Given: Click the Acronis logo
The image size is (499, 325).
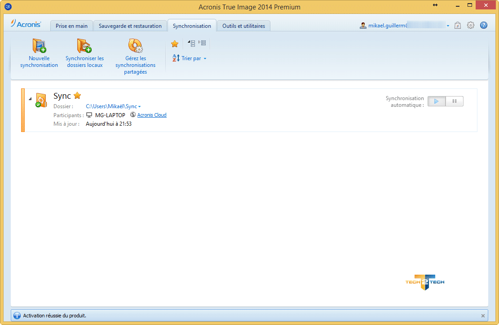Looking at the screenshot, I should [x=26, y=24].
